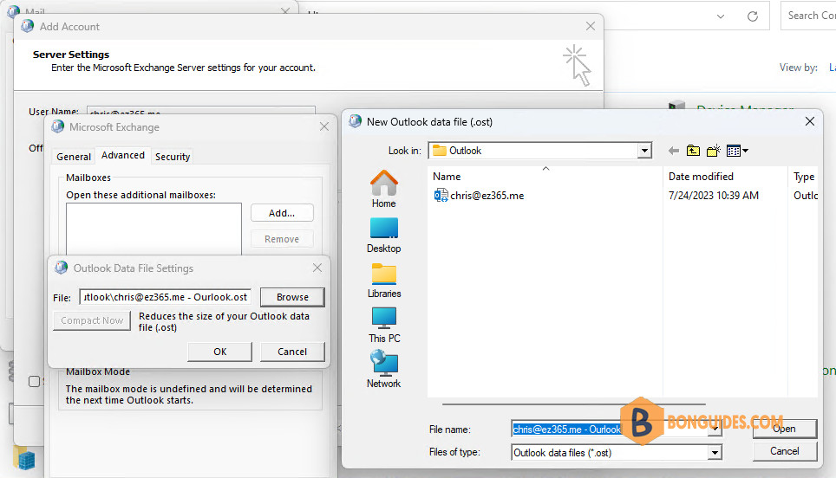The width and height of the screenshot is (836, 478).
Task: Open Libraries in the places bar
Action: [384, 280]
